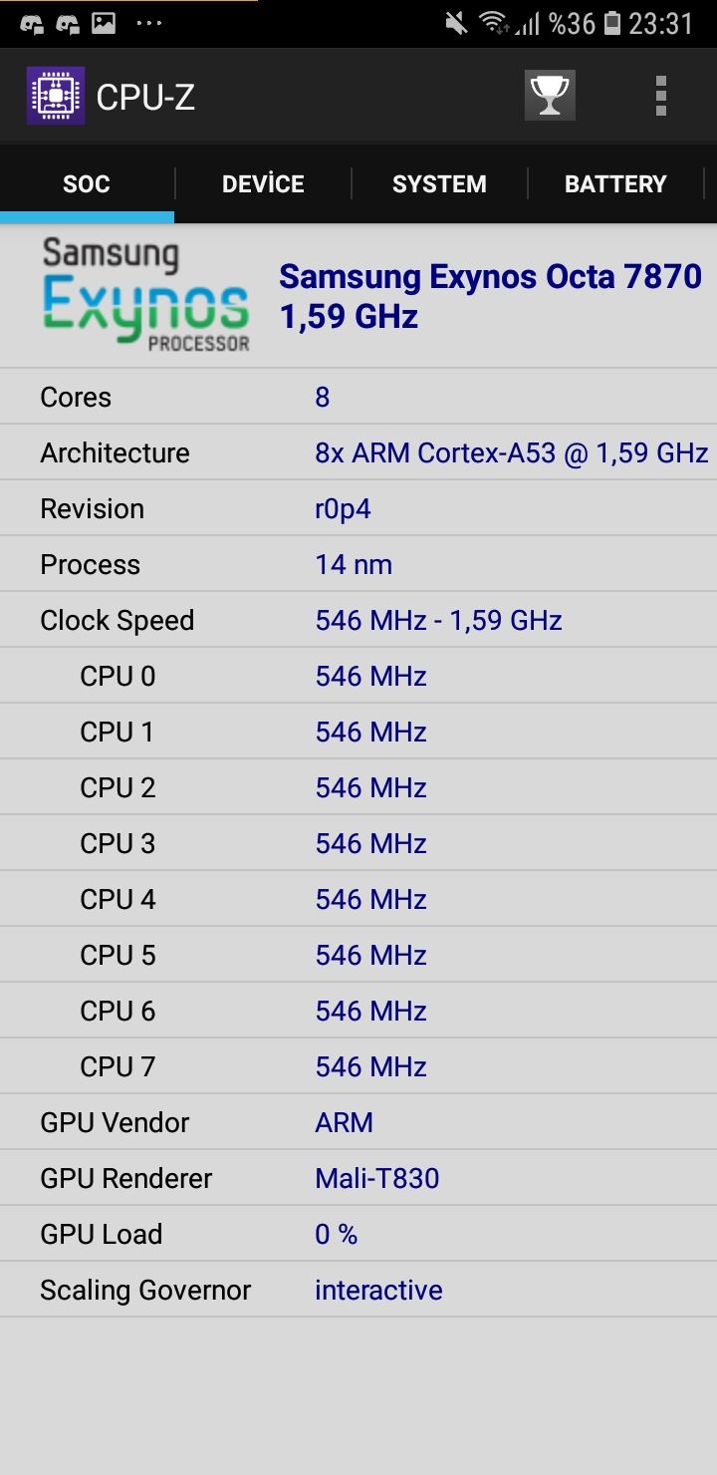Switch to the SOC tab
The width and height of the screenshot is (717, 1475).
(87, 184)
